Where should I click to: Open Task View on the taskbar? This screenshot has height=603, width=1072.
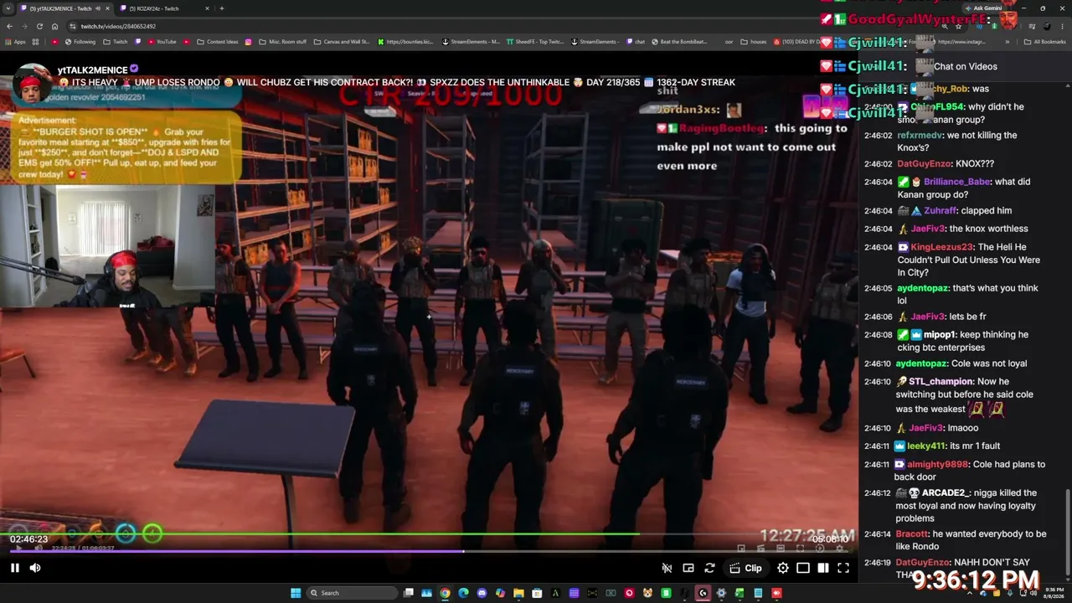pyautogui.click(x=408, y=593)
